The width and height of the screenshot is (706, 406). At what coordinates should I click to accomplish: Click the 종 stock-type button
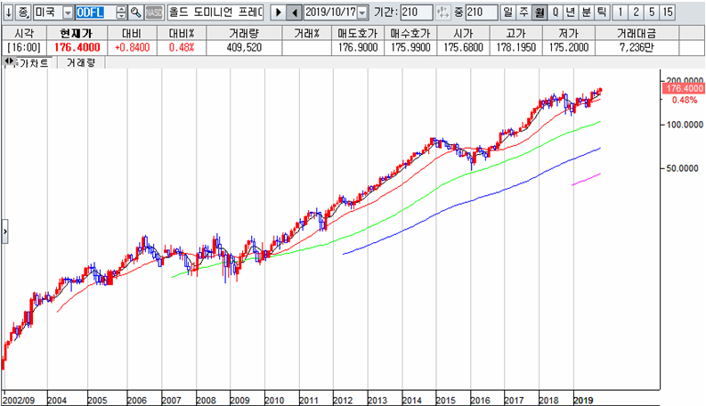point(23,12)
